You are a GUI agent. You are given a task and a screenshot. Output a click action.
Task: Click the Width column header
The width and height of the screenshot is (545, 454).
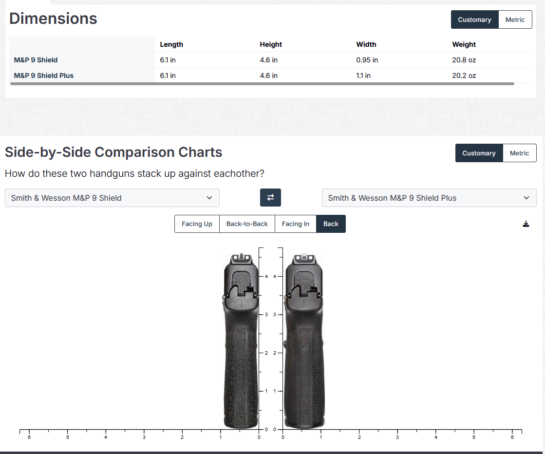pyautogui.click(x=366, y=44)
